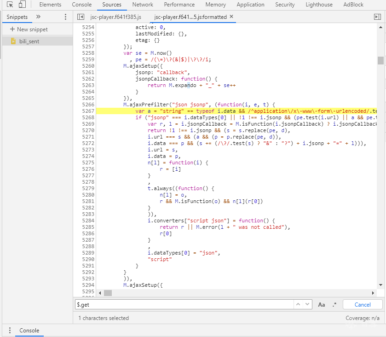The image size is (386, 337).
Task: Open the Security tab
Action: click(x=285, y=5)
